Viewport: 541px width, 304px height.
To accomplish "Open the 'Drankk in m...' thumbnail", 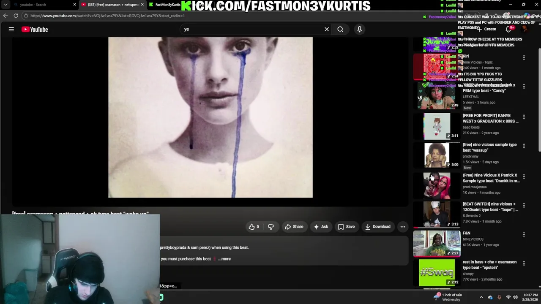I will pos(437,186).
